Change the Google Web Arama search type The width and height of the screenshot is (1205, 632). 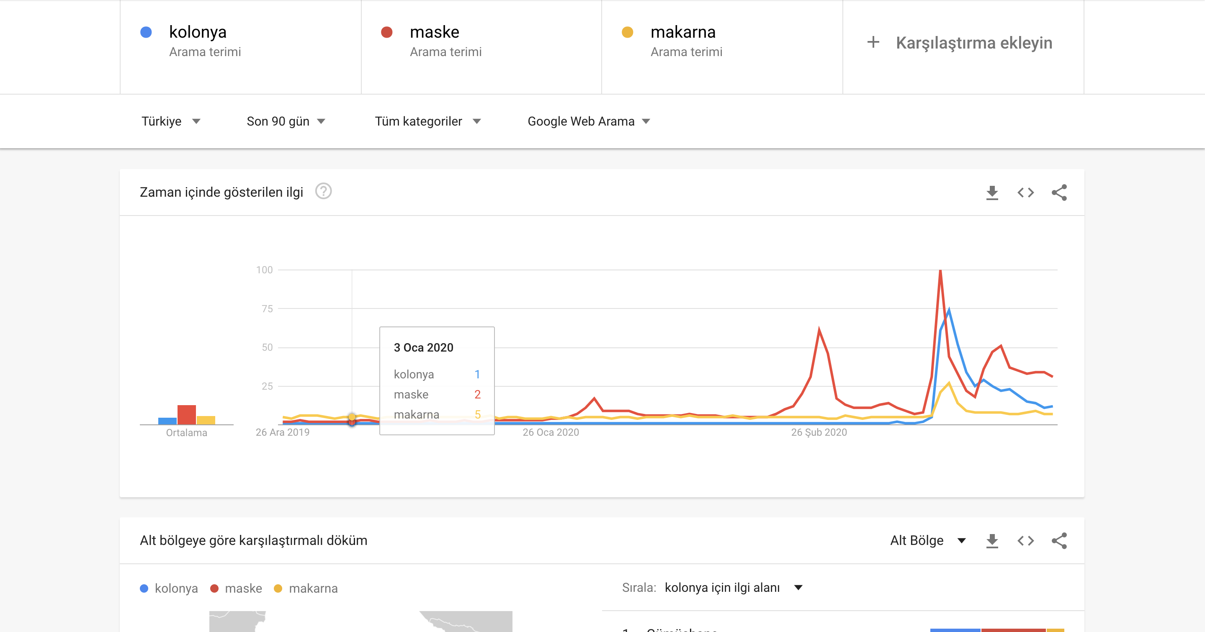588,121
